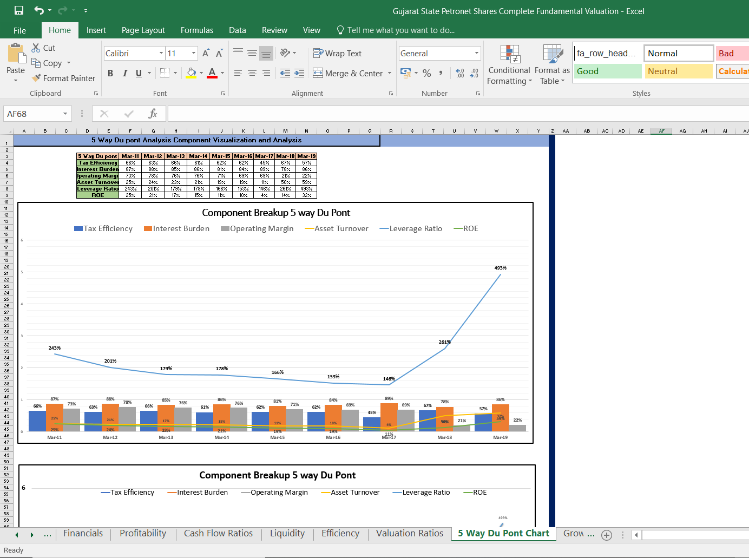Image resolution: width=749 pixels, height=558 pixels.
Task: Click the Paste clipboard icon
Action: coord(16,54)
